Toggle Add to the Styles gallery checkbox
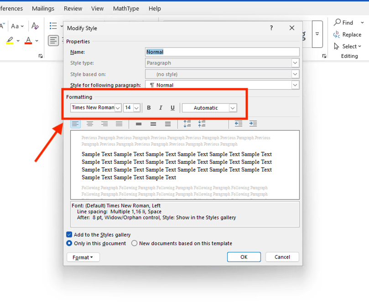369x302 pixels. [69, 234]
